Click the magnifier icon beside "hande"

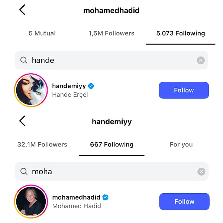tap(24, 60)
